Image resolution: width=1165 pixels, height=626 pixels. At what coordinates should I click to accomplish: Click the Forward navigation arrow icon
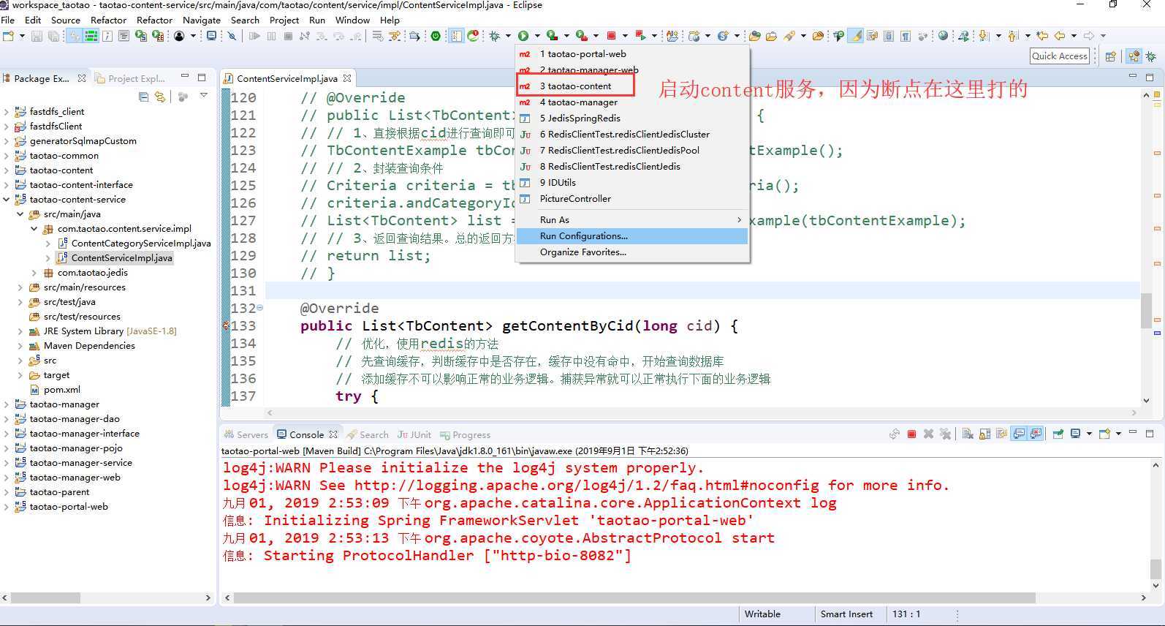(1090, 36)
